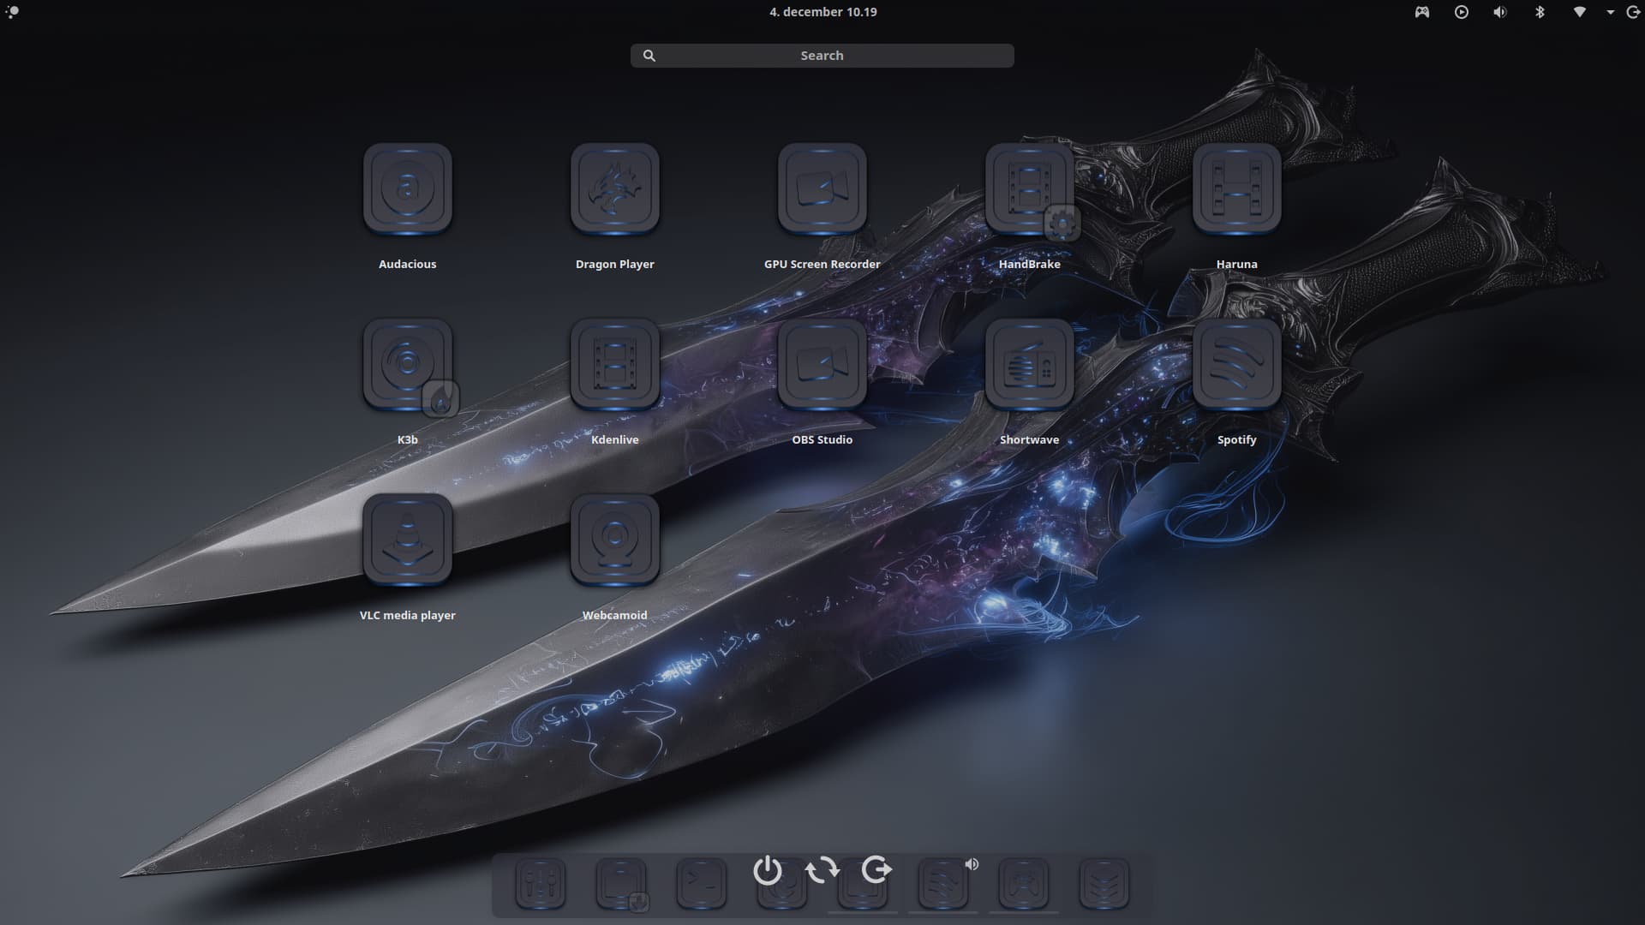
Task: Launch the Kdenlive video editor
Action: (x=614, y=364)
